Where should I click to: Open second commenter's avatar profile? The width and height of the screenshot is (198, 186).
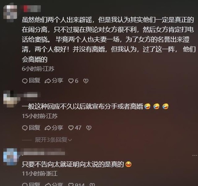[x=11, y=99]
